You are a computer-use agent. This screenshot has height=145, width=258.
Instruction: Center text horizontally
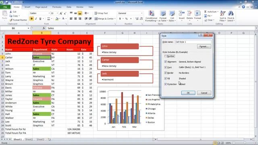point(75,19)
